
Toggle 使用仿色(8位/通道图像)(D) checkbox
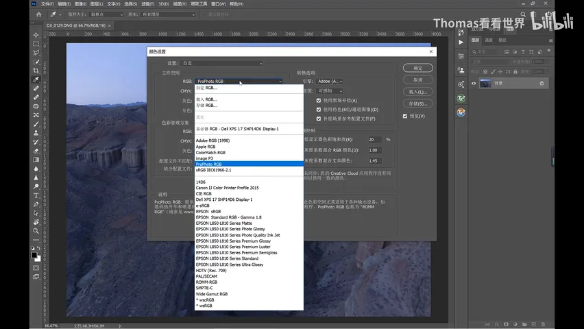(x=319, y=110)
